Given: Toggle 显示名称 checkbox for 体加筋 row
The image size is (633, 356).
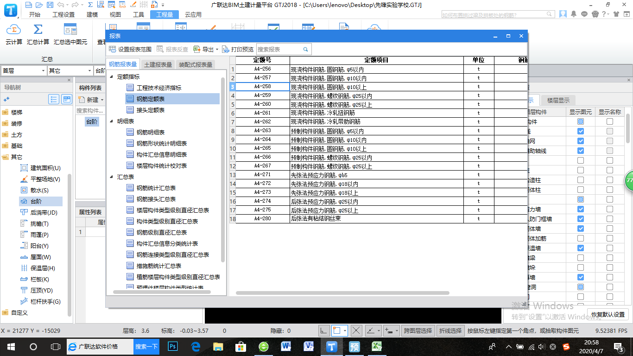Looking at the screenshot, I should click(x=610, y=238).
